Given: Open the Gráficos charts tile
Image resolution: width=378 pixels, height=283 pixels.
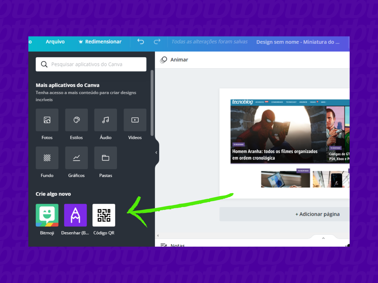Looking at the screenshot, I should click(x=76, y=158).
